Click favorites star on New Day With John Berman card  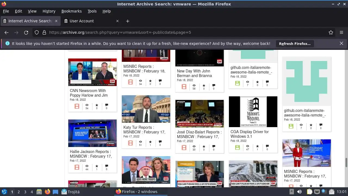tap(204, 85)
